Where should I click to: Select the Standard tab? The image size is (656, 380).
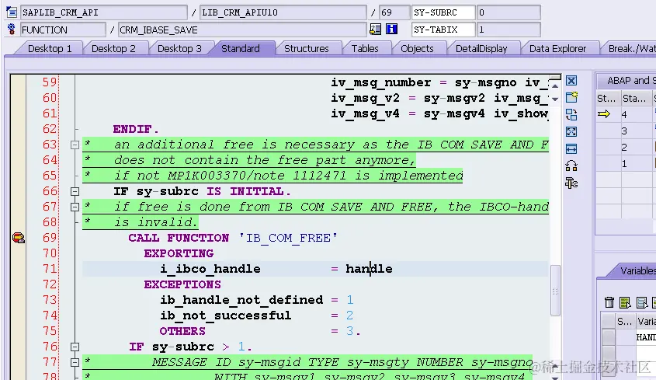[x=241, y=49]
